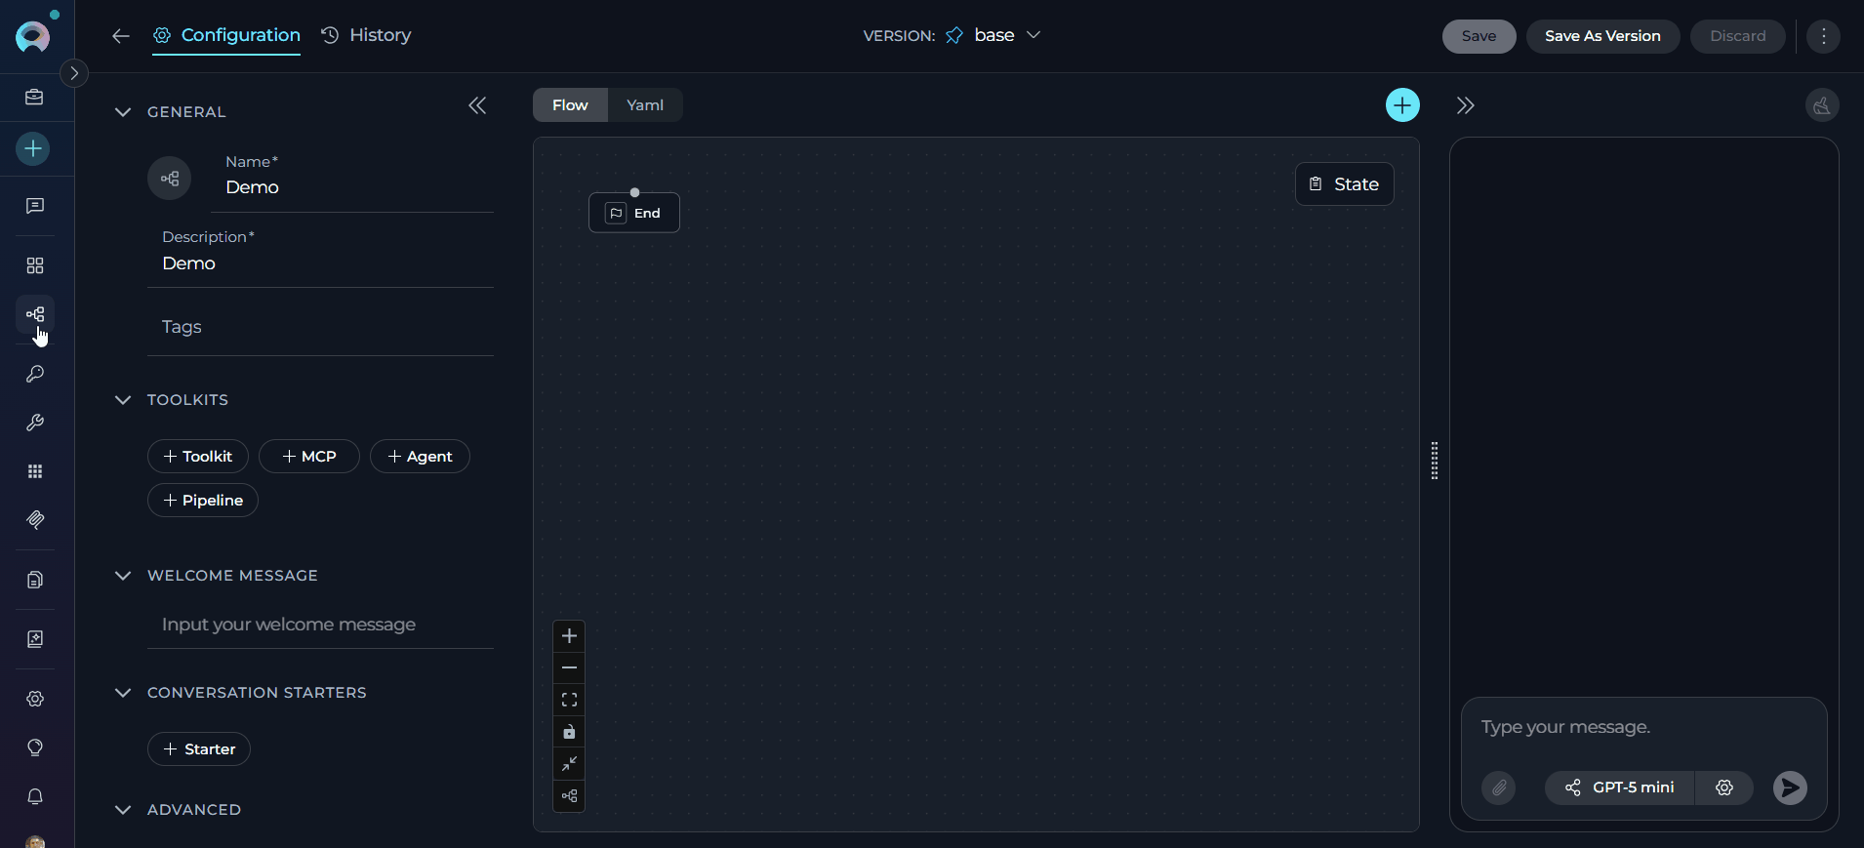The width and height of the screenshot is (1864, 848).
Task: Collapse the WELCOME MESSAGE section
Action: pos(123,575)
